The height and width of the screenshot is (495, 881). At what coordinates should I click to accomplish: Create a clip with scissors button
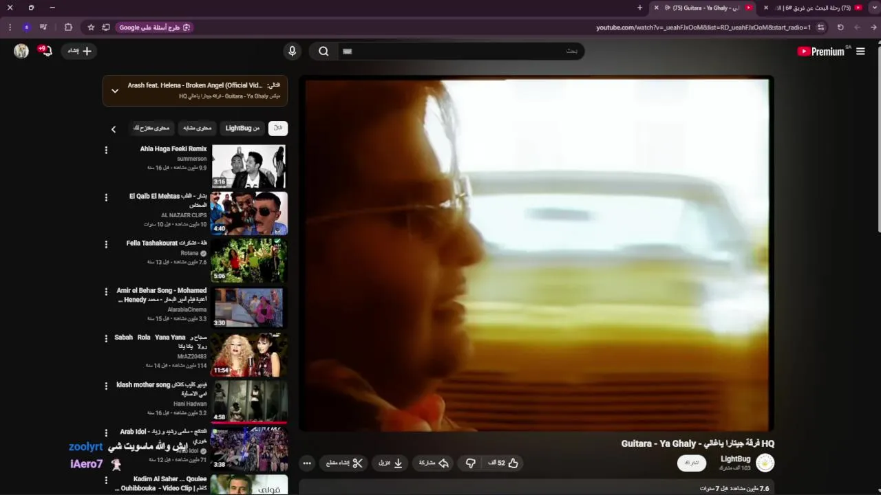[344, 463]
